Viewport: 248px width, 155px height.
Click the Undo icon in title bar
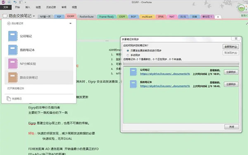(15, 2)
